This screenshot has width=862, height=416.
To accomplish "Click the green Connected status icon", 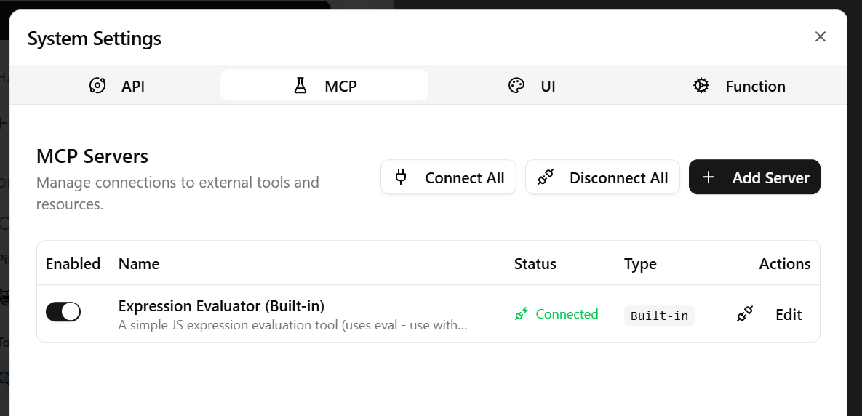I will pyautogui.click(x=521, y=313).
